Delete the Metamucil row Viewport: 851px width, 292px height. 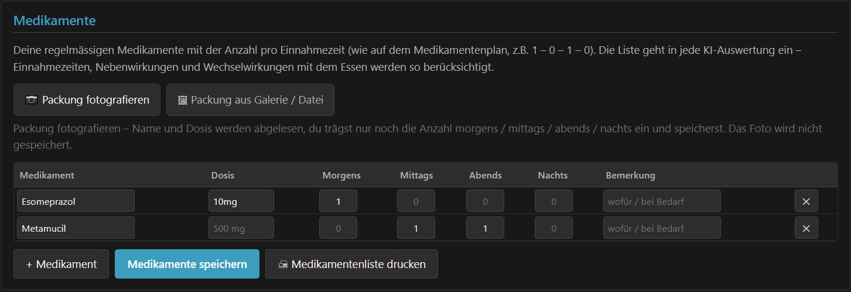806,228
